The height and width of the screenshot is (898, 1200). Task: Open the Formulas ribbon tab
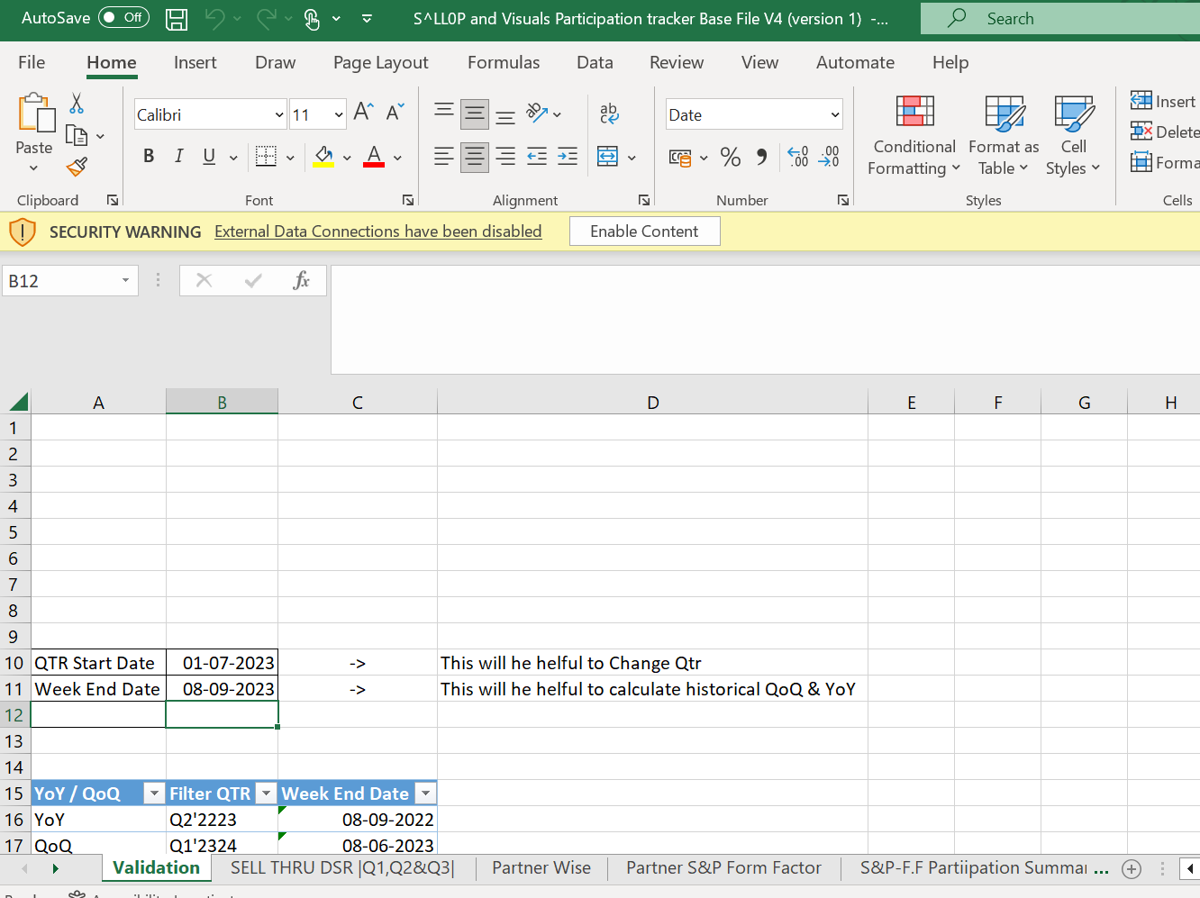tap(503, 62)
